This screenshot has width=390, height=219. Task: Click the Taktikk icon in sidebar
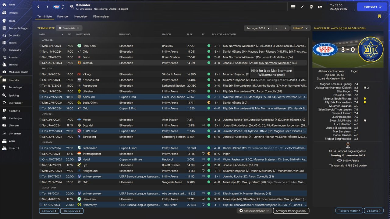click(4, 43)
